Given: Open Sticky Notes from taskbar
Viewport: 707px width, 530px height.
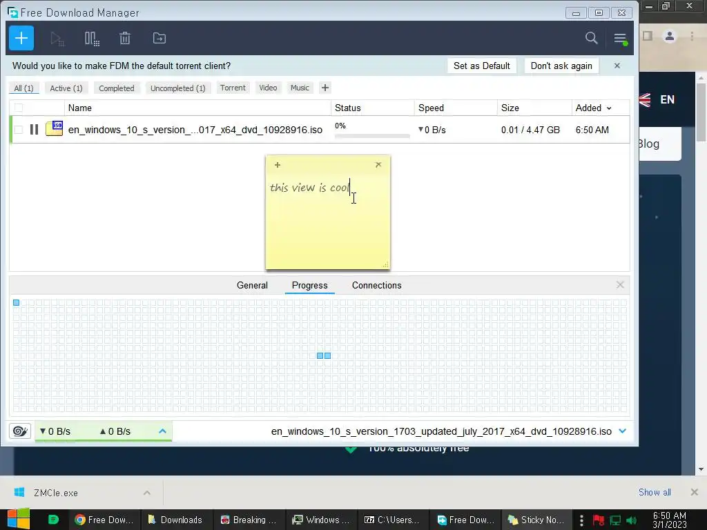Looking at the screenshot, I should tap(536, 520).
